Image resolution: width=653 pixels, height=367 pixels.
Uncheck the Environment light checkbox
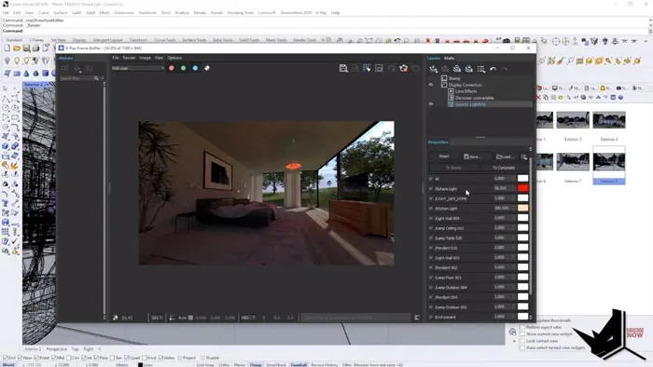431,317
